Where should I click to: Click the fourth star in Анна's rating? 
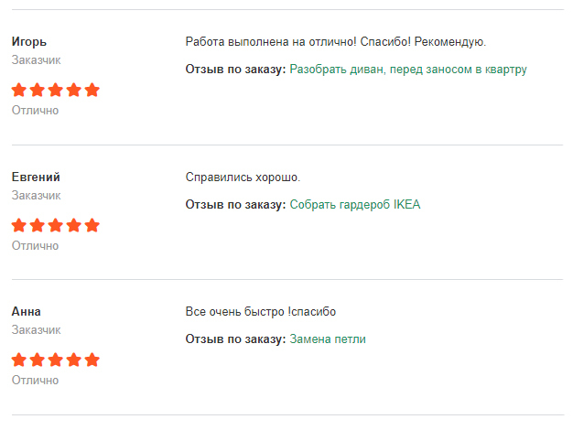[73, 360]
